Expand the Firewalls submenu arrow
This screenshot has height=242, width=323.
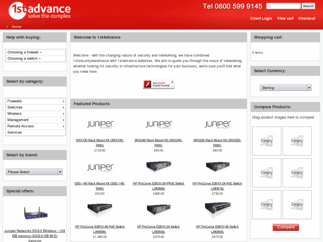(64, 101)
